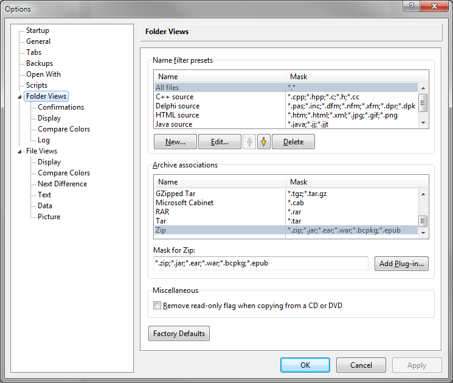The height and width of the screenshot is (383, 453).
Task: Click the filter presets scrollbar up arrow
Action: (423, 88)
